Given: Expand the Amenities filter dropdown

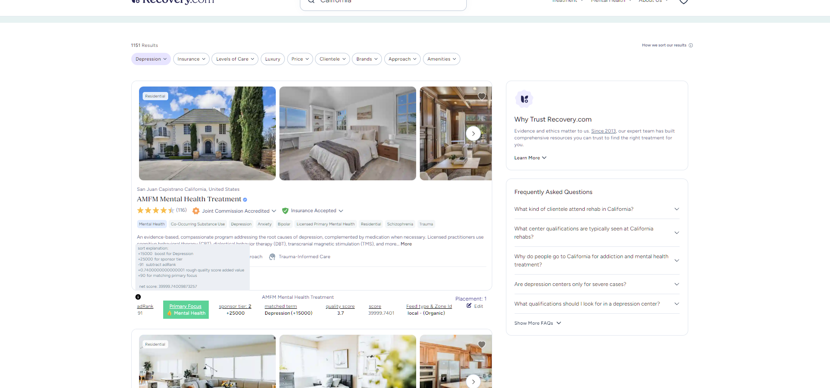Looking at the screenshot, I should [441, 59].
